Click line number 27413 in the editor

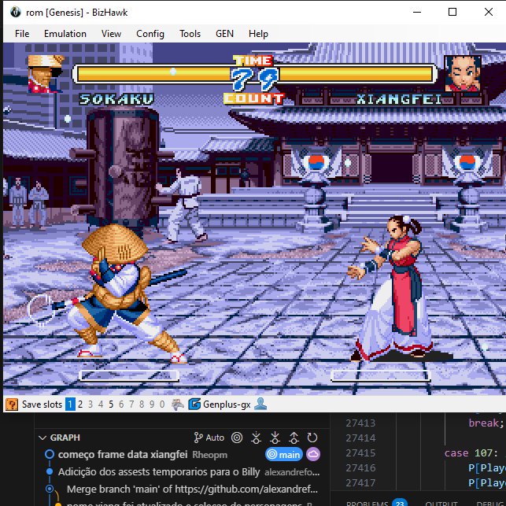tap(360, 423)
